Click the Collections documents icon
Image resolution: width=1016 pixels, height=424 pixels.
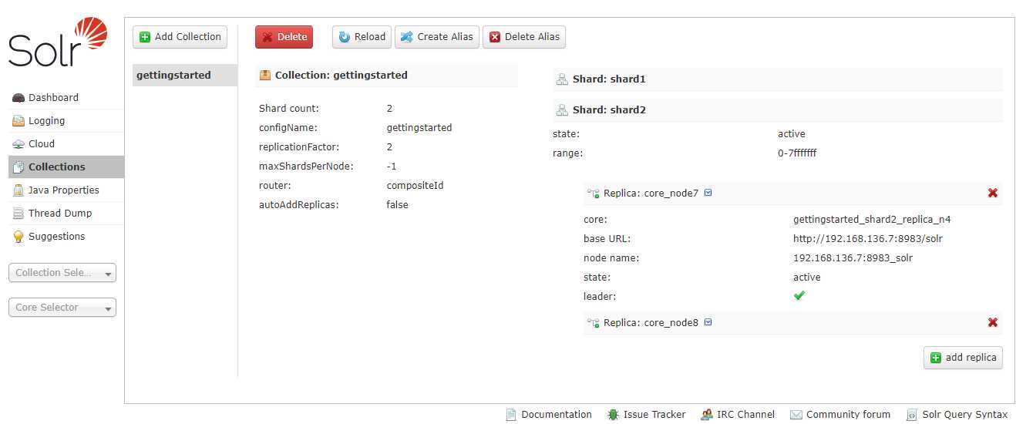click(19, 167)
